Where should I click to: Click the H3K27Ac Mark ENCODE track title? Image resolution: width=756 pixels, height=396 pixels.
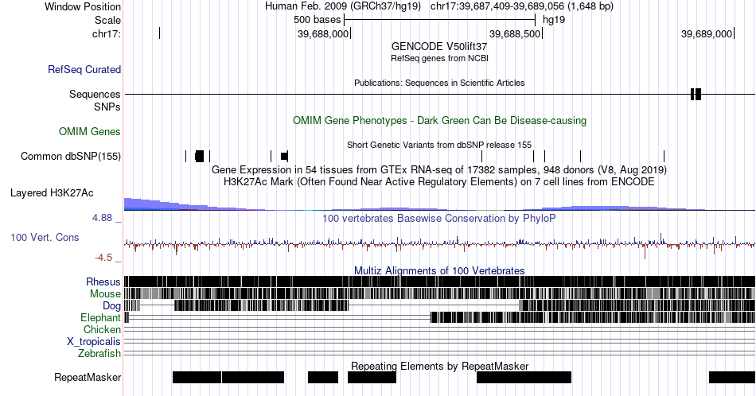coord(439,181)
